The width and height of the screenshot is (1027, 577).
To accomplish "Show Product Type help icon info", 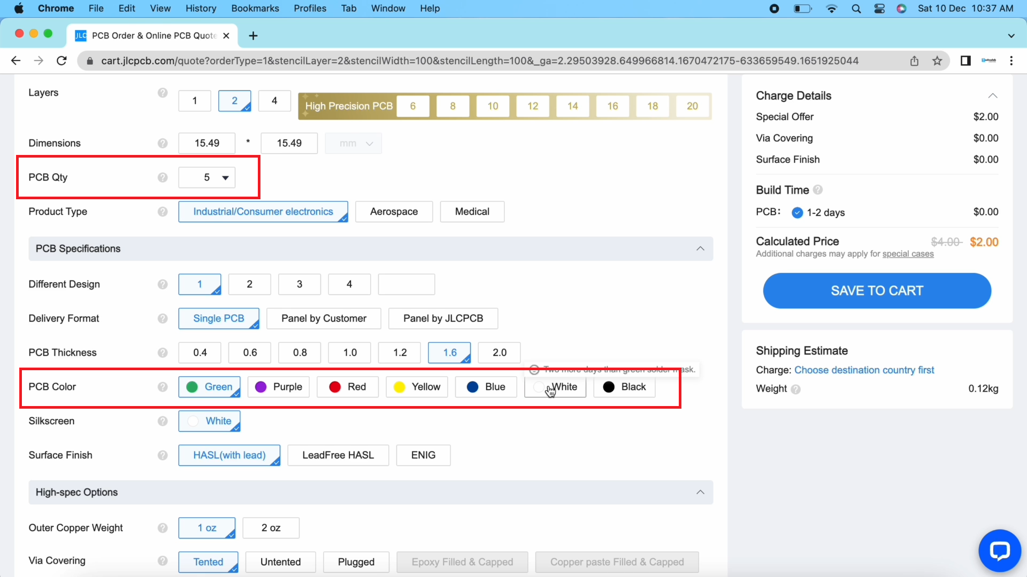I will pyautogui.click(x=163, y=212).
